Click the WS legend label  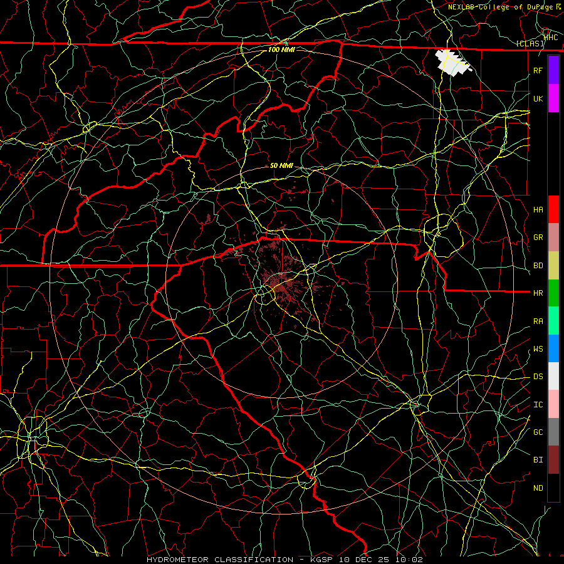[x=538, y=349]
